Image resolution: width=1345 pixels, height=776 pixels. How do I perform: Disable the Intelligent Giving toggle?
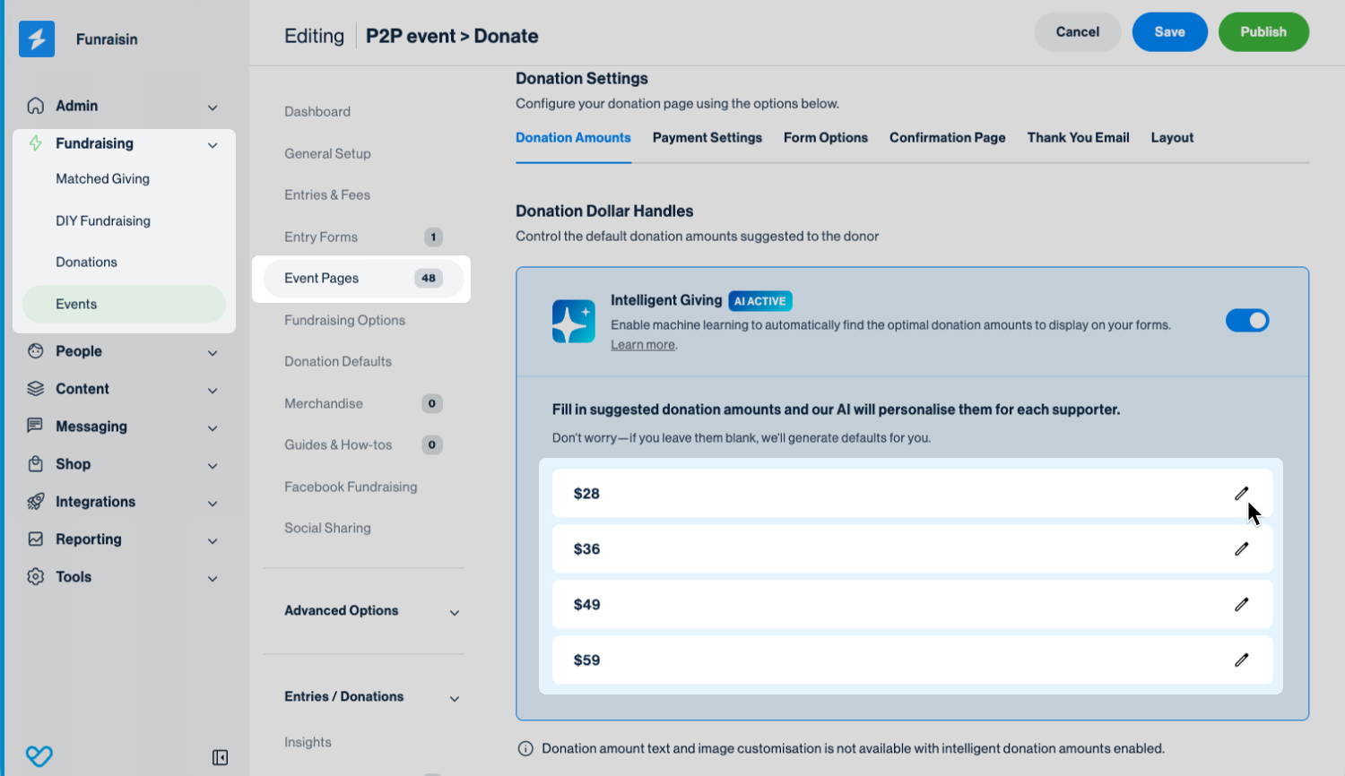click(x=1246, y=321)
